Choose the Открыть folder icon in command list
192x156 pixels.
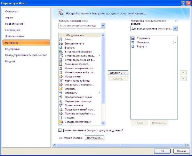pos(61,89)
